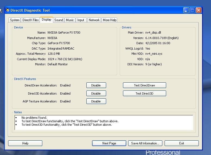Exit the diagnostic tool
This screenshot has height=155, width=211.
point(181,143)
